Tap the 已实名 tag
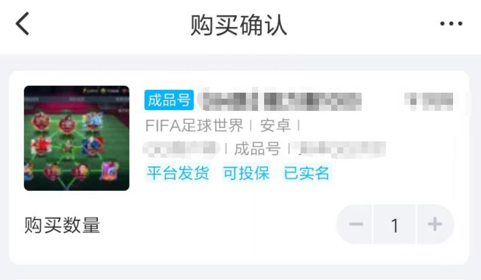The width and height of the screenshot is (481, 280). click(x=306, y=173)
